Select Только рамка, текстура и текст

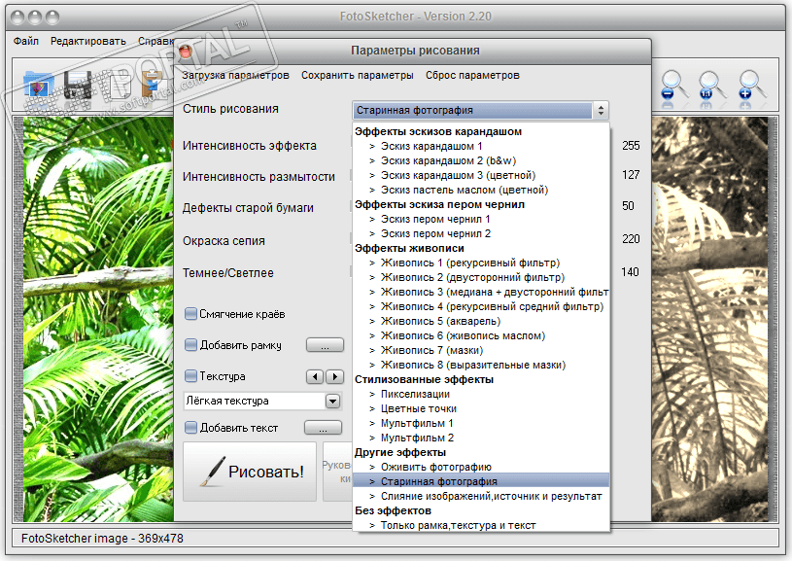481,526
